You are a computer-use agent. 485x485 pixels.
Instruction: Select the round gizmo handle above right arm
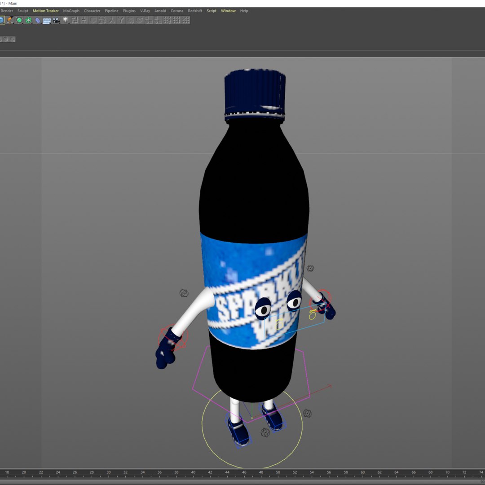[x=310, y=268]
